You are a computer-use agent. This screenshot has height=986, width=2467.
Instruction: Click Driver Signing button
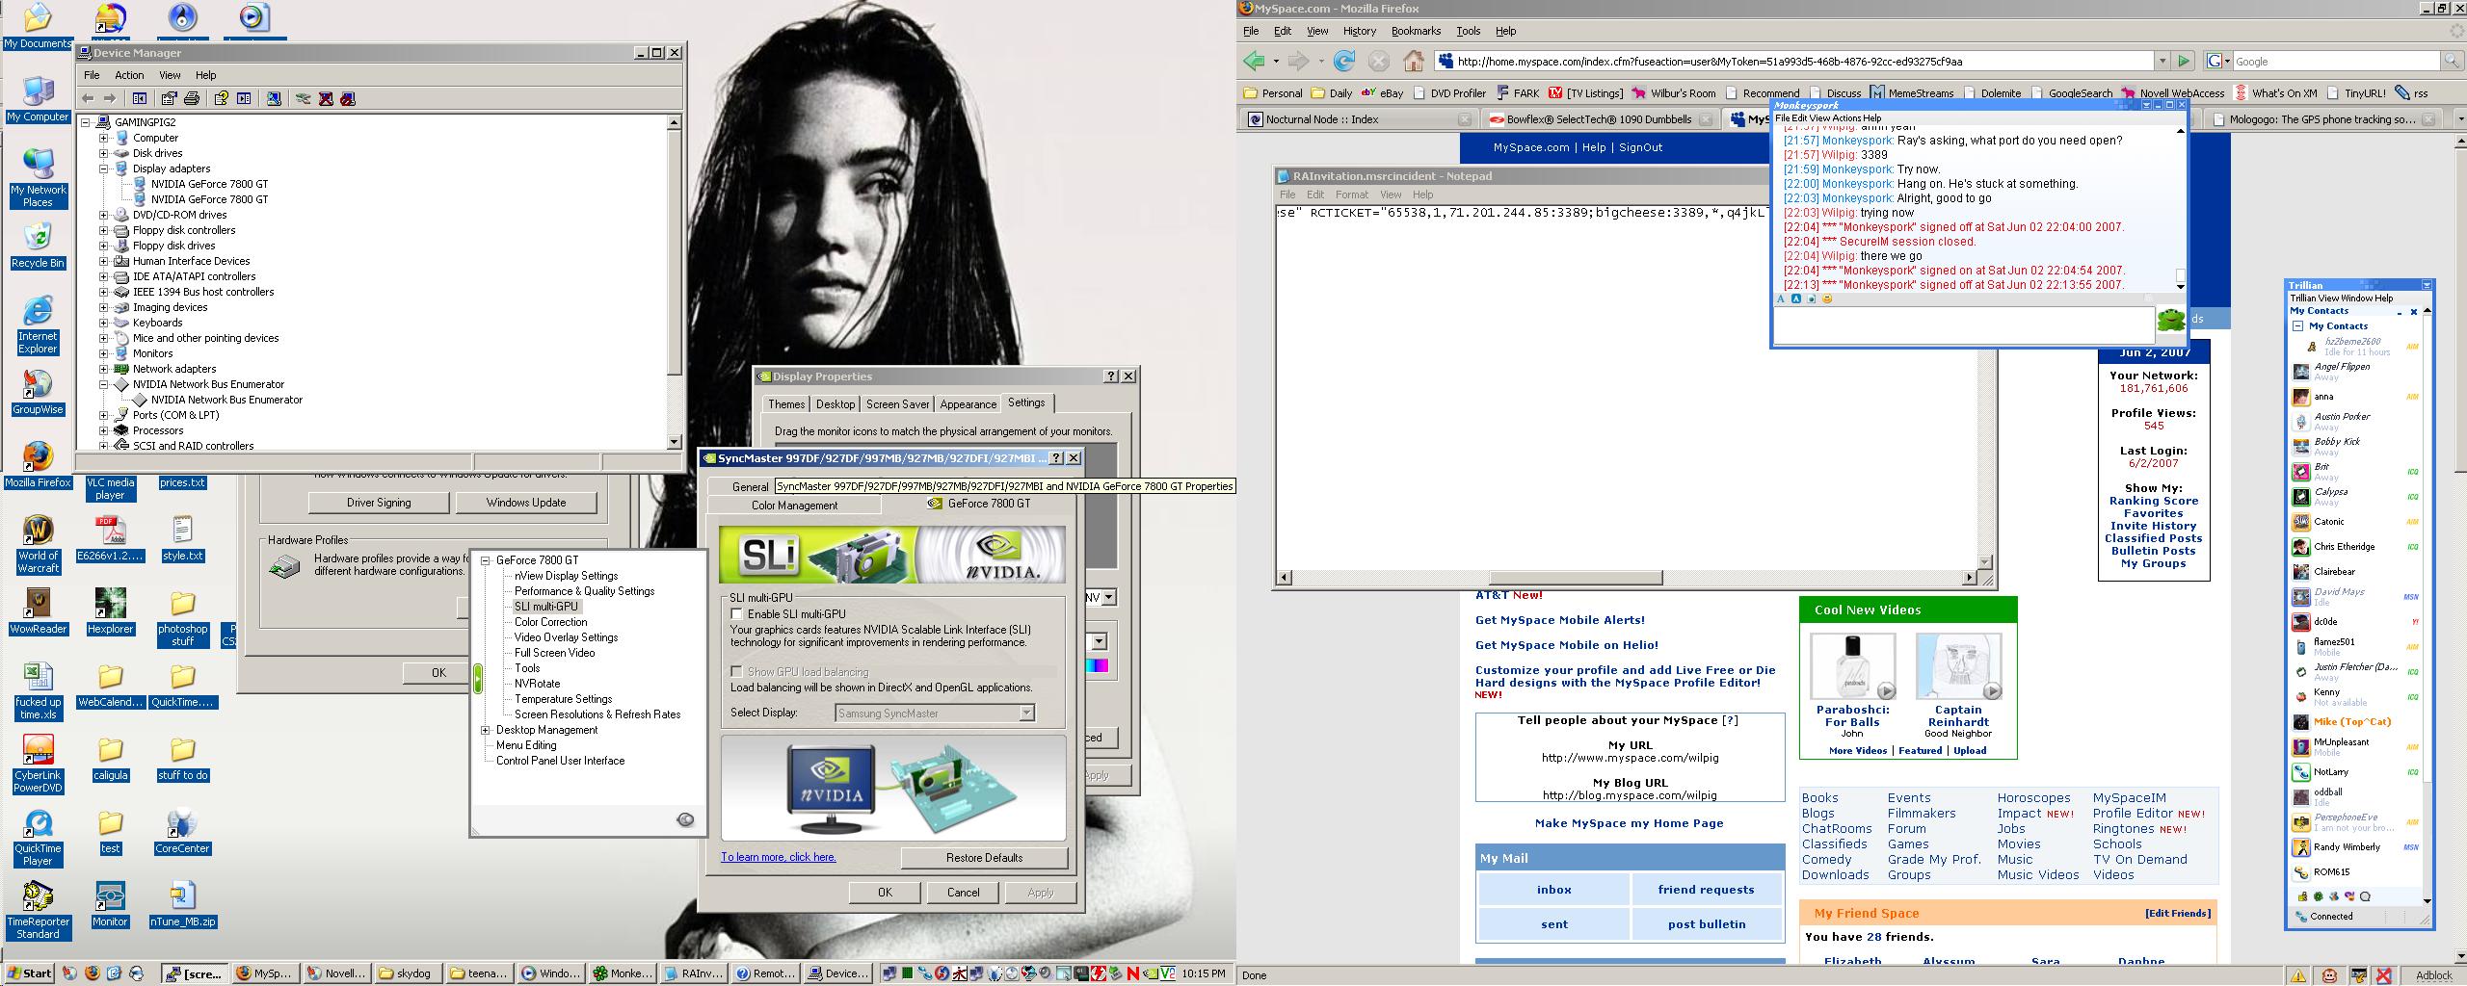point(379,503)
